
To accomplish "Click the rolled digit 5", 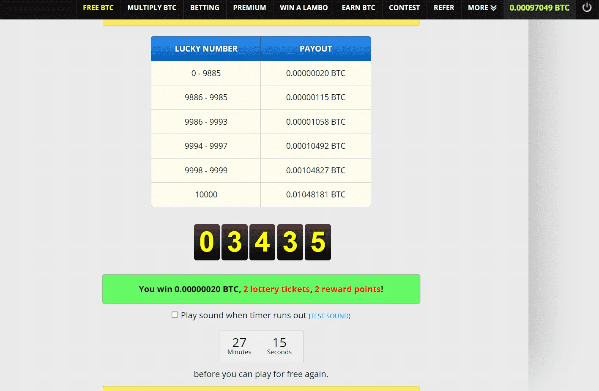I will tap(318, 242).
